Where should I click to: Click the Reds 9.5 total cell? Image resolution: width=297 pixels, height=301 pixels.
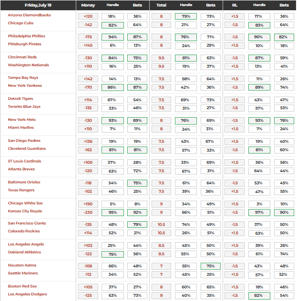coord(161,58)
